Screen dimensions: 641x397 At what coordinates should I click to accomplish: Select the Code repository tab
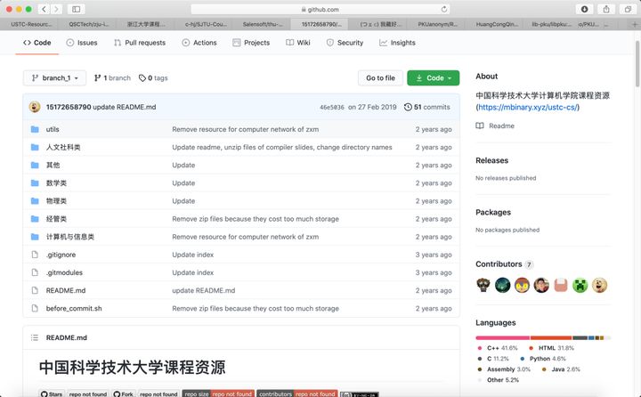point(37,43)
